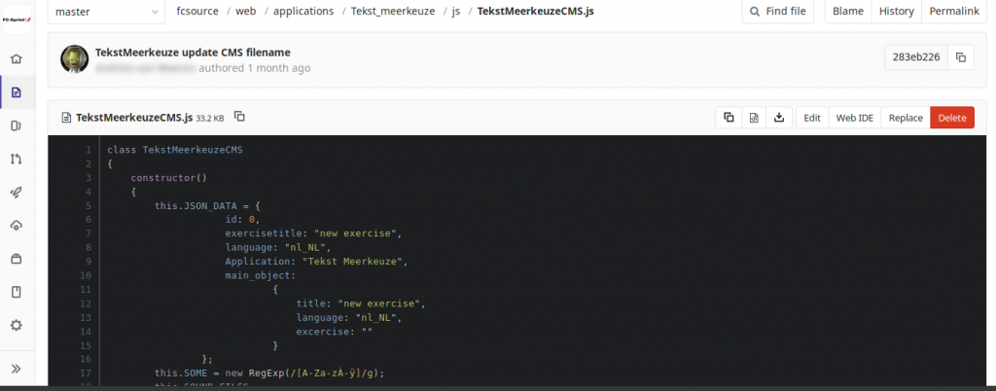Open the Repository icon in the sidebar
Viewport: 996px width, 391px height.
16,93
